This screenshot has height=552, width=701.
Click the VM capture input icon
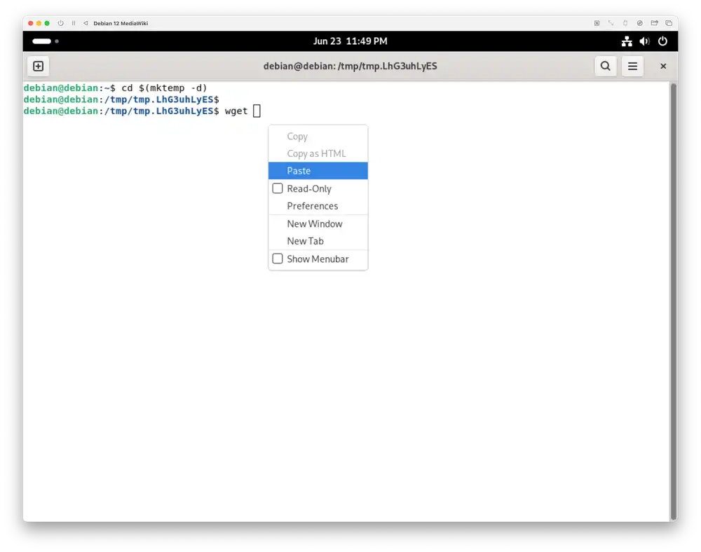[x=597, y=23]
